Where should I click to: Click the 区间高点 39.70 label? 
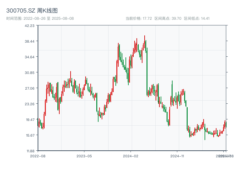click(x=168, y=18)
